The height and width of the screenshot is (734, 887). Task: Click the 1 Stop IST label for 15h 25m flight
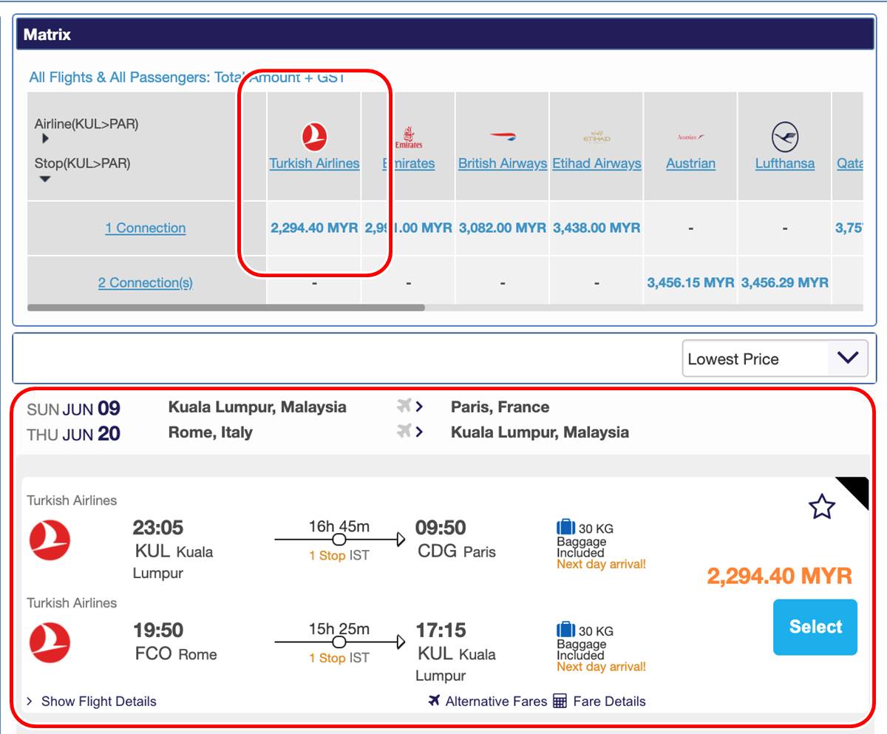(339, 658)
